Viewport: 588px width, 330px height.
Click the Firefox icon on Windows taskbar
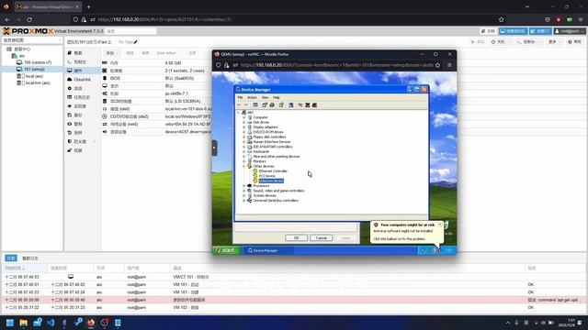pyautogui.click(x=91, y=323)
